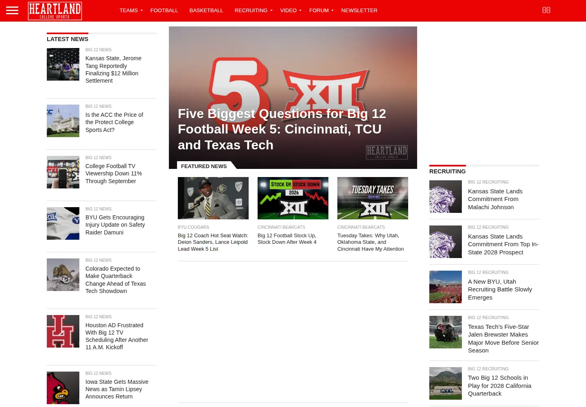Open Kansas State 2028 Prospect commitment article

click(503, 244)
